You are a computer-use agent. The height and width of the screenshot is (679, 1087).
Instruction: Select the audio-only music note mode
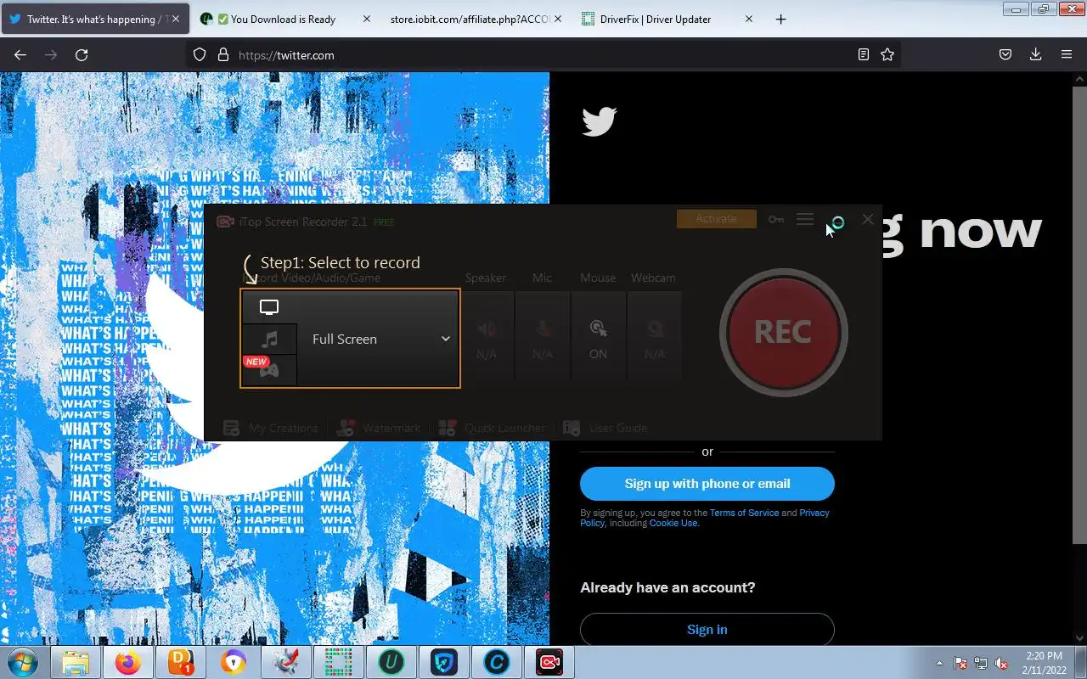(x=269, y=339)
